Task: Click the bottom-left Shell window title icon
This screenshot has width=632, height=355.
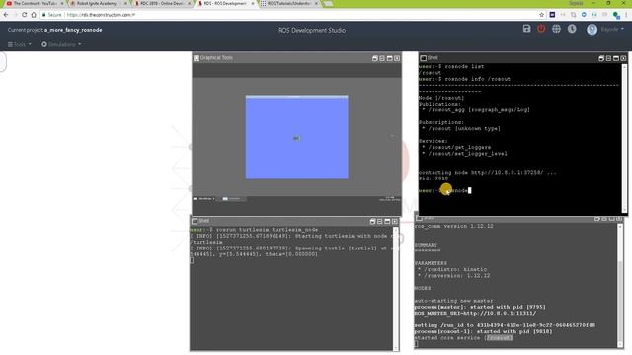Action: point(195,221)
